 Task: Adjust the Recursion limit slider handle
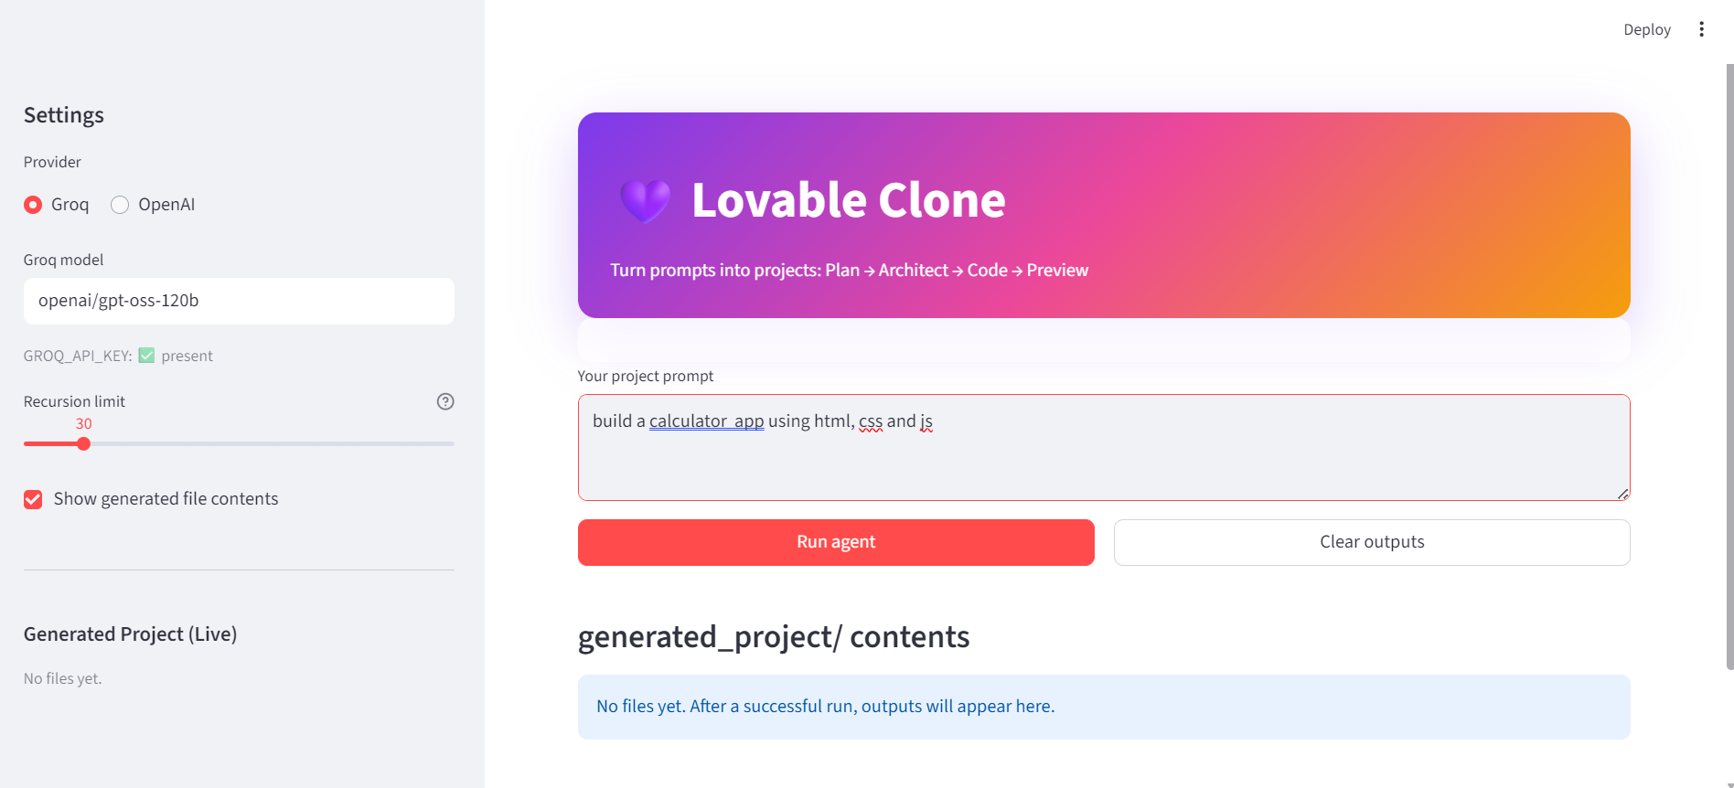[84, 443]
